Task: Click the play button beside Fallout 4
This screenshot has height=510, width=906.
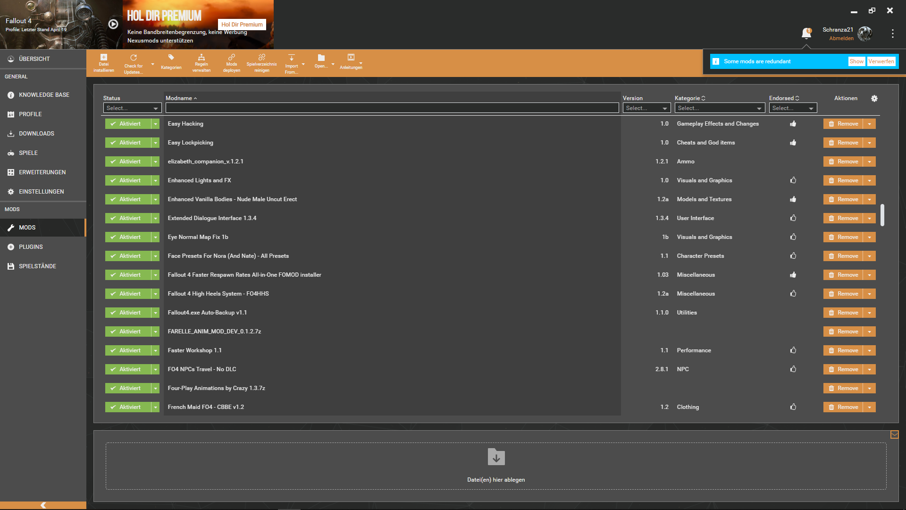Action: 113,24
